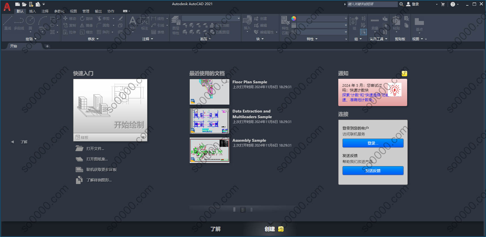Screen dimensions: 486x237
Task: Click 联机获取更多样板 link
Action: coord(102,170)
